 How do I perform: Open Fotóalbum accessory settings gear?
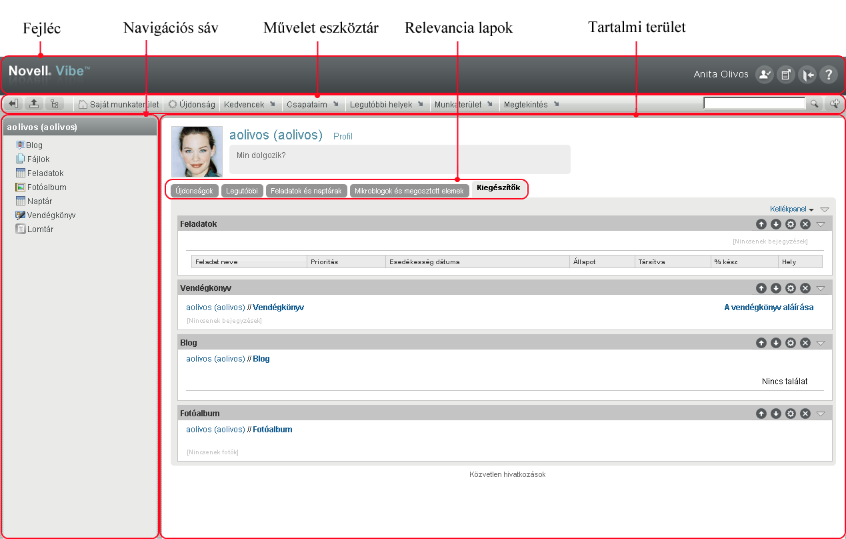[791, 414]
